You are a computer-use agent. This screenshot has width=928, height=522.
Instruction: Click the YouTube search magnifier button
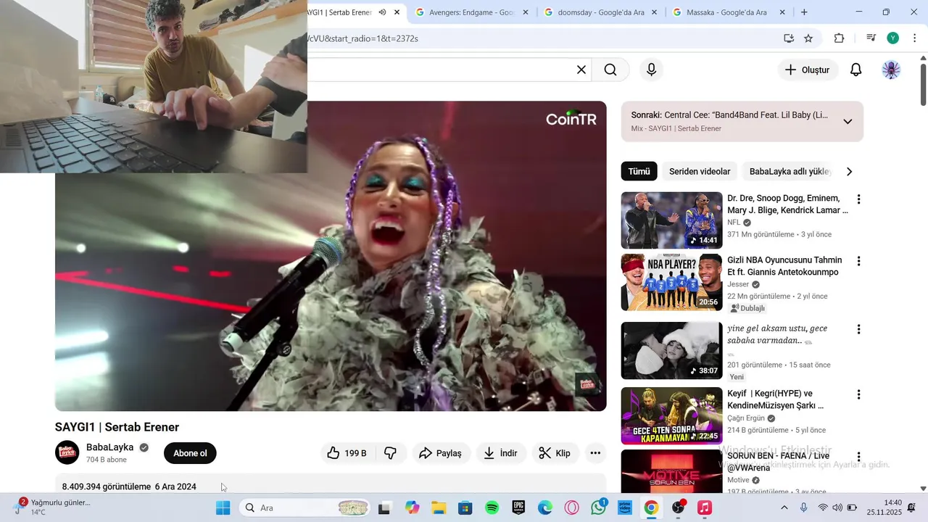point(610,70)
